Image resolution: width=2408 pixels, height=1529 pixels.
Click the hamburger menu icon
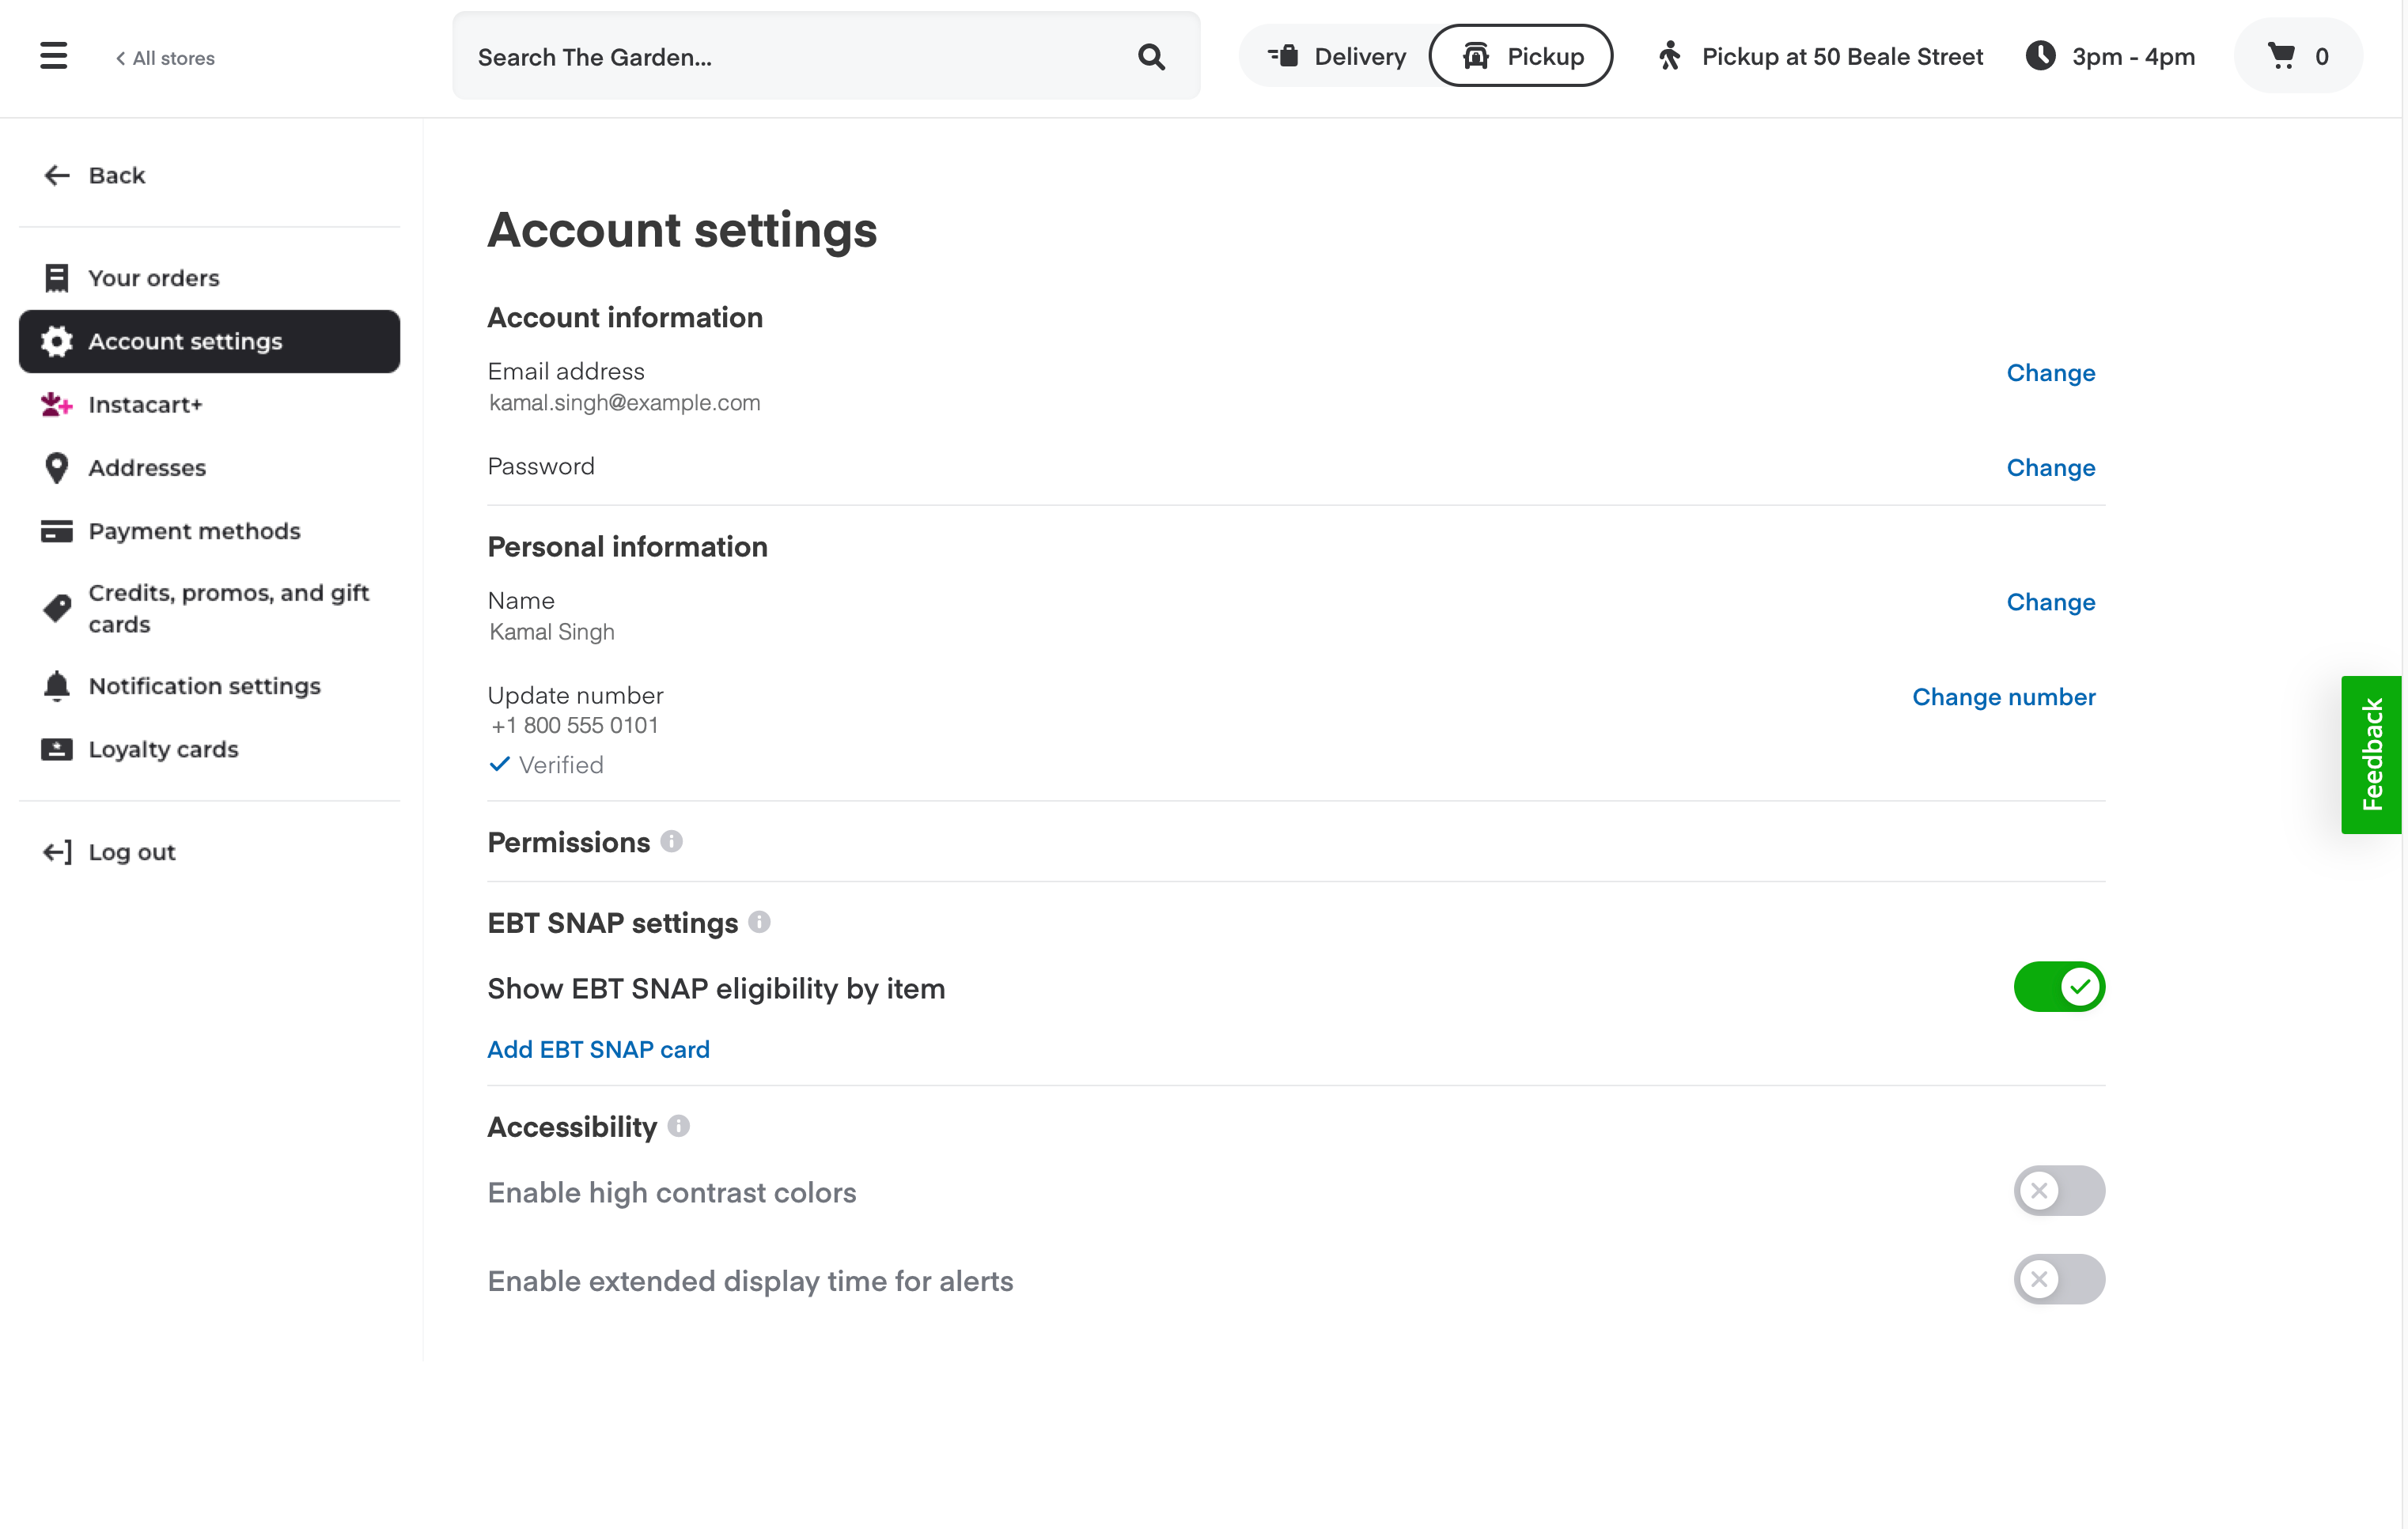pos(55,58)
